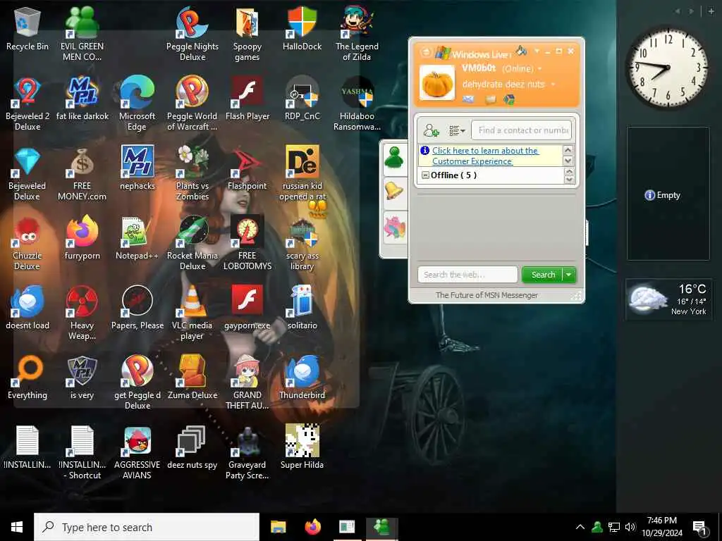Image resolution: width=722 pixels, height=541 pixels.
Task: Select the Peggle World of Warcraft icon
Action: [x=192, y=104]
